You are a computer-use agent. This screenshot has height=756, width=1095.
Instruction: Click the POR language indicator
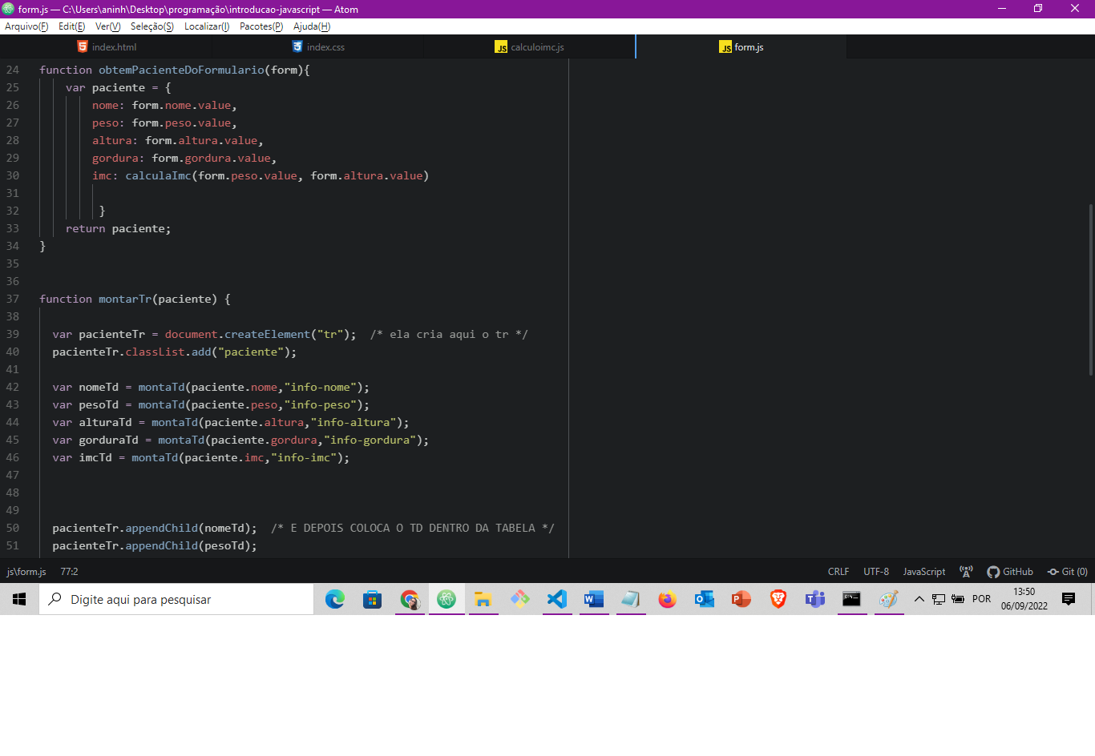pos(982,599)
